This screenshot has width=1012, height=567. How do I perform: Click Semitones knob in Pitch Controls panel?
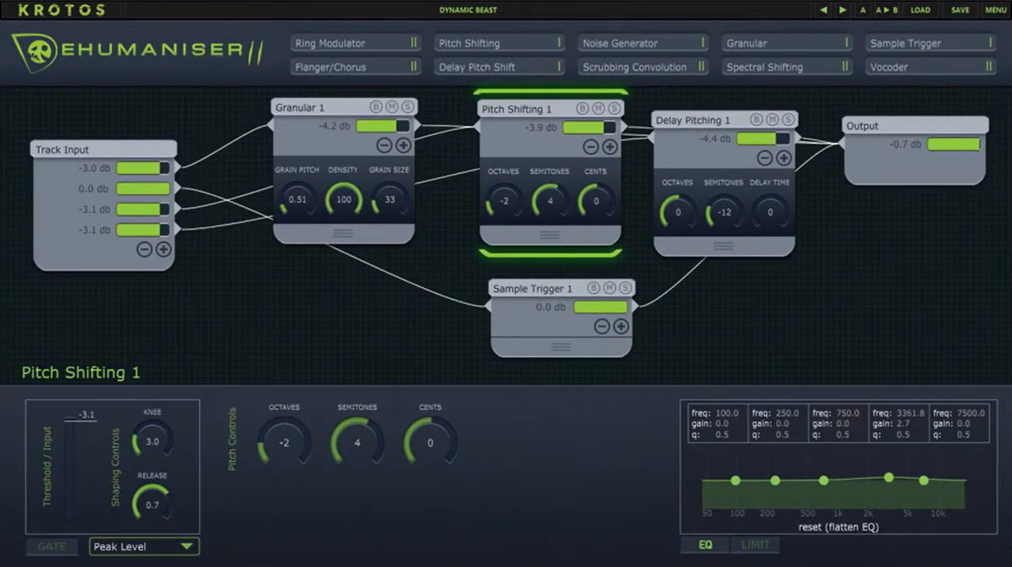click(x=357, y=443)
